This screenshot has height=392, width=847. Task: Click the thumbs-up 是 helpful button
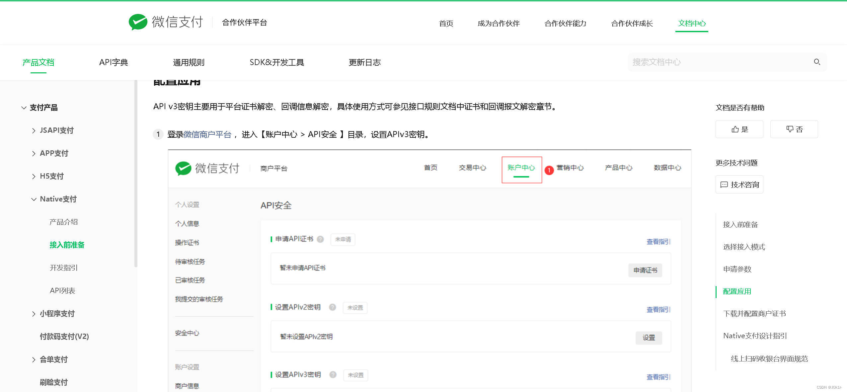(739, 129)
